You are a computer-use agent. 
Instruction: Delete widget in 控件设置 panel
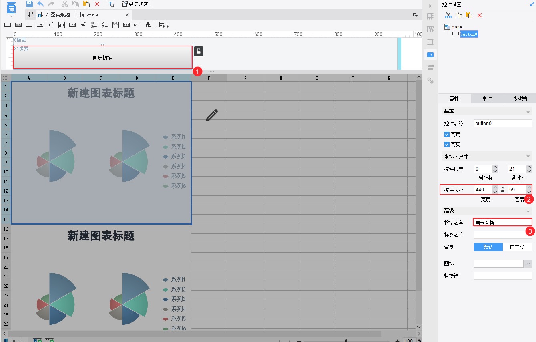pos(480,15)
